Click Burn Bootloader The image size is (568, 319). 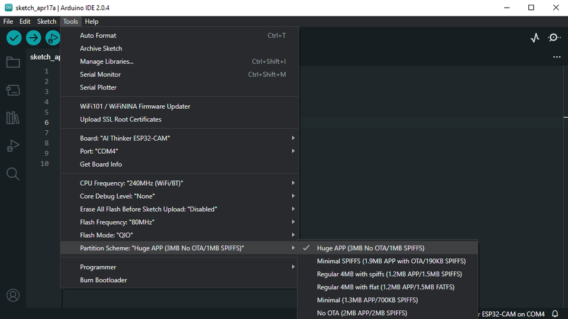104,280
